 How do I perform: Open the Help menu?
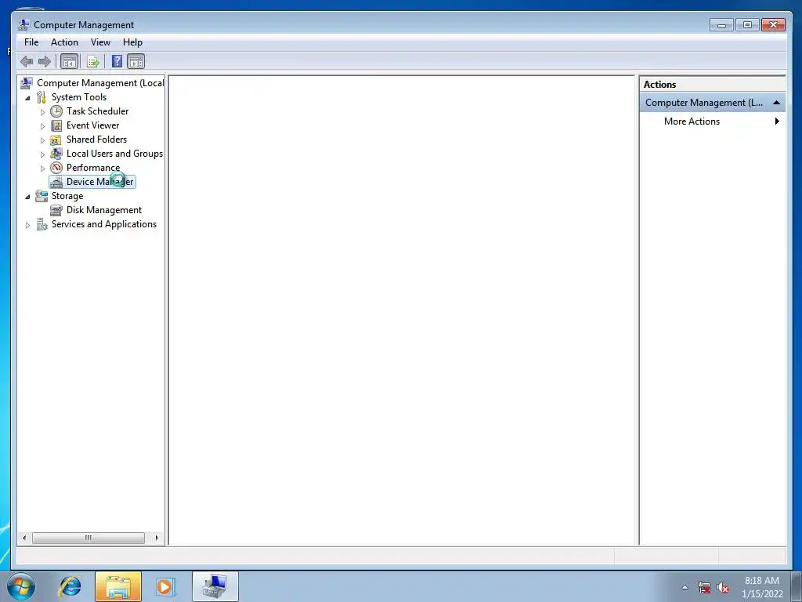click(x=132, y=42)
